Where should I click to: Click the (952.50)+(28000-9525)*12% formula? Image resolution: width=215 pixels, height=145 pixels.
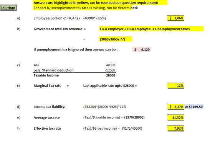[x=104, y=107]
